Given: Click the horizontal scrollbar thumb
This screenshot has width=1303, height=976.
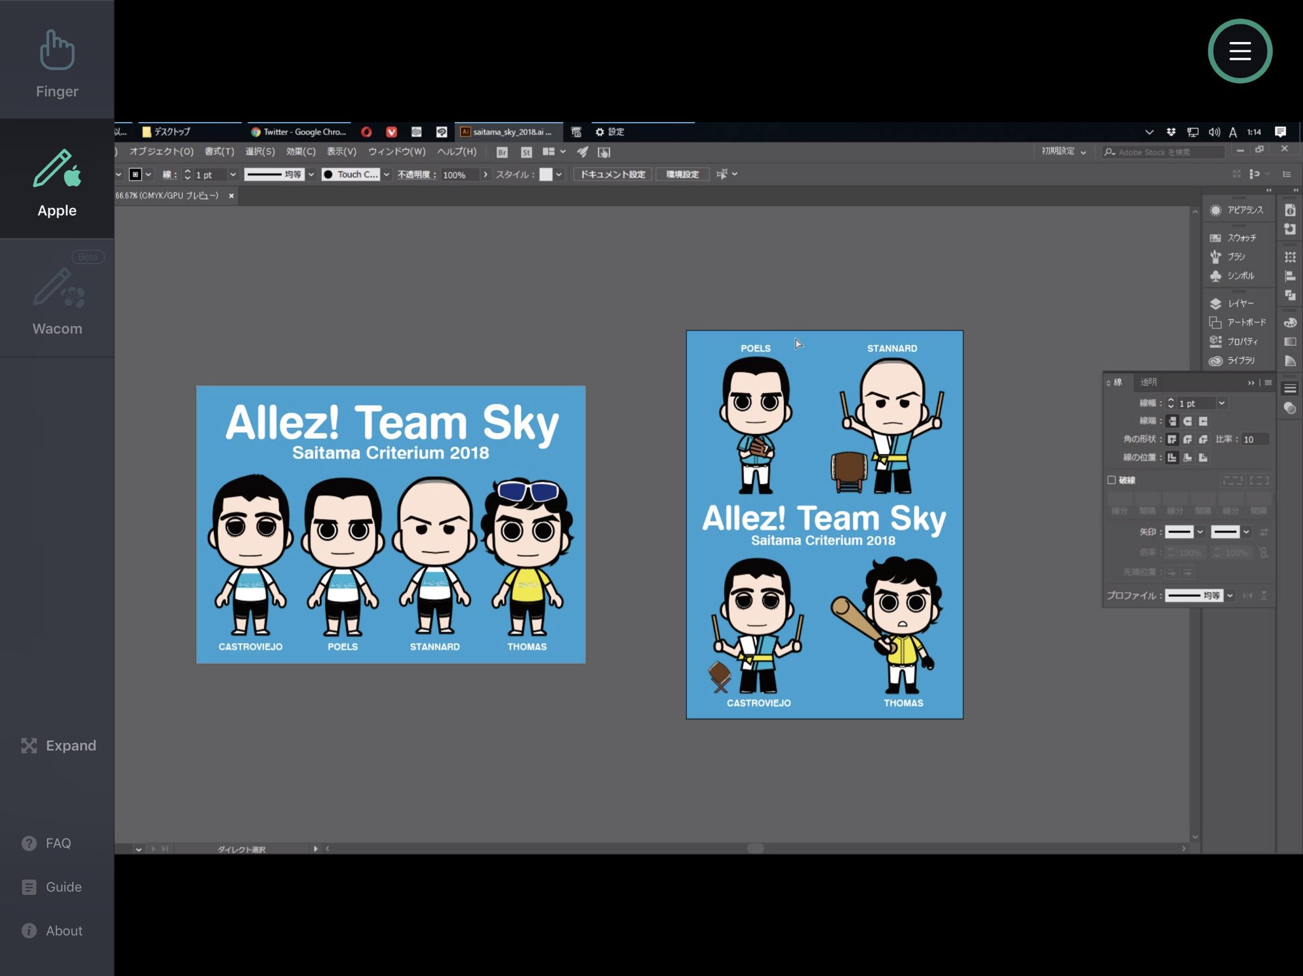Looking at the screenshot, I should [x=755, y=848].
